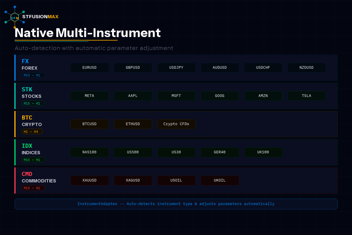Click the STFUSIONMAX brand name
This screenshot has height=235, width=352.
(40, 17)
